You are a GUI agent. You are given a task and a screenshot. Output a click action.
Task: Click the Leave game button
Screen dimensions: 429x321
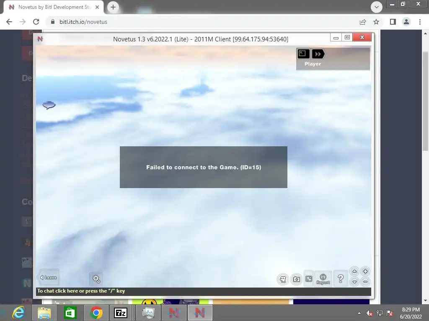pyautogui.click(x=49, y=278)
